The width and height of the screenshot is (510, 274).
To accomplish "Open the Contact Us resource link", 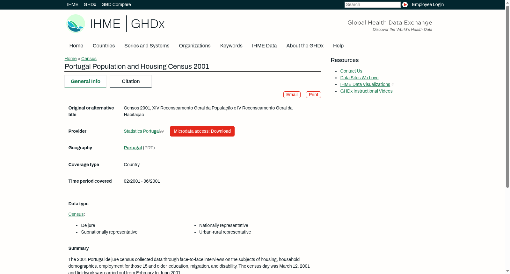I will tap(351, 71).
